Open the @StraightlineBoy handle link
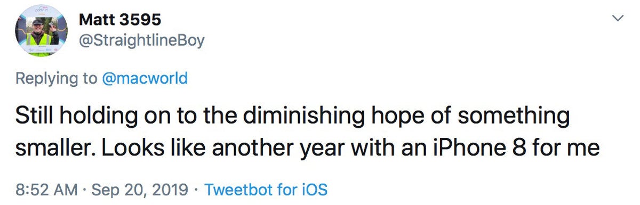The height and width of the screenshot is (205, 640). pyautogui.click(x=141, y=41)
